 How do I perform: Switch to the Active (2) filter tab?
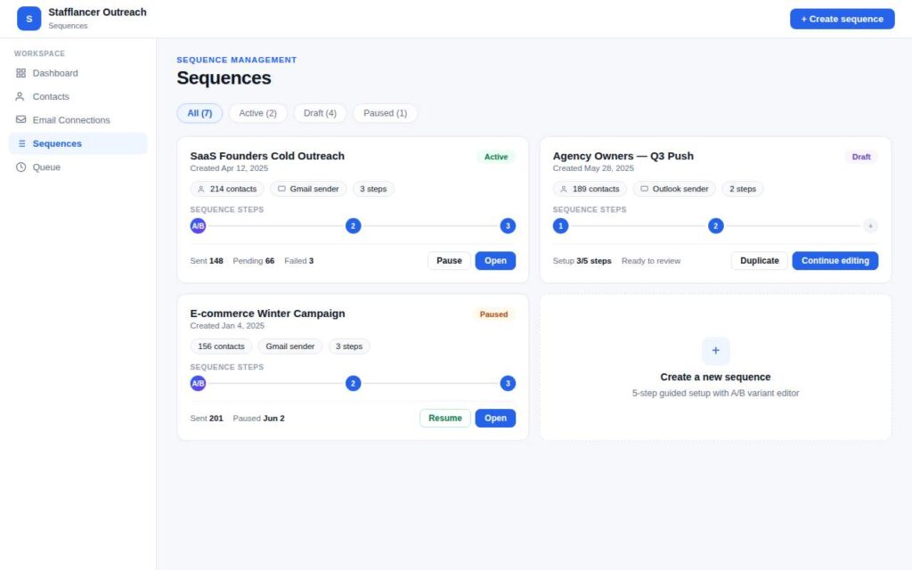point(257,113)
